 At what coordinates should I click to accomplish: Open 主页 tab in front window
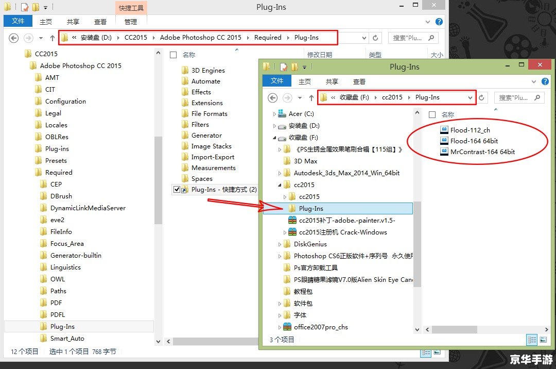305,81
